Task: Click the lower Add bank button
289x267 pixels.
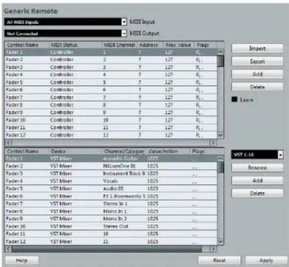Action: tap(257, 180)
